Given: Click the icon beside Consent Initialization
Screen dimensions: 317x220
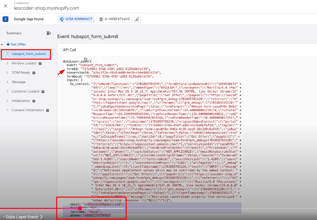Looking at the screenshot, I should click(48, 110).
